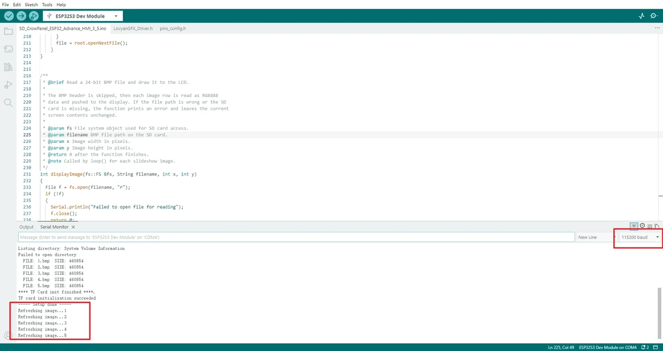663x351 pixels.
Task: Click the Serial Monitor vertical scrollbar
Action: click(x=660, y=313)
